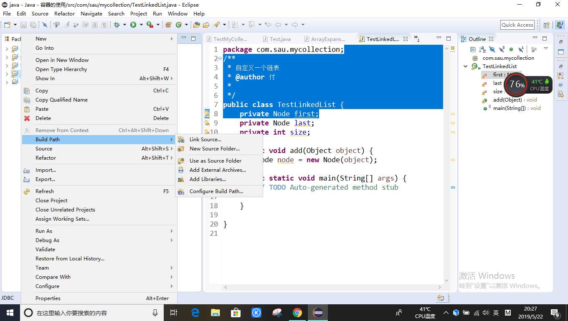Viewport: 568px width, 321px height.
Task: Switch to ArrayExpans... editor tab
Action: (328, 39)
